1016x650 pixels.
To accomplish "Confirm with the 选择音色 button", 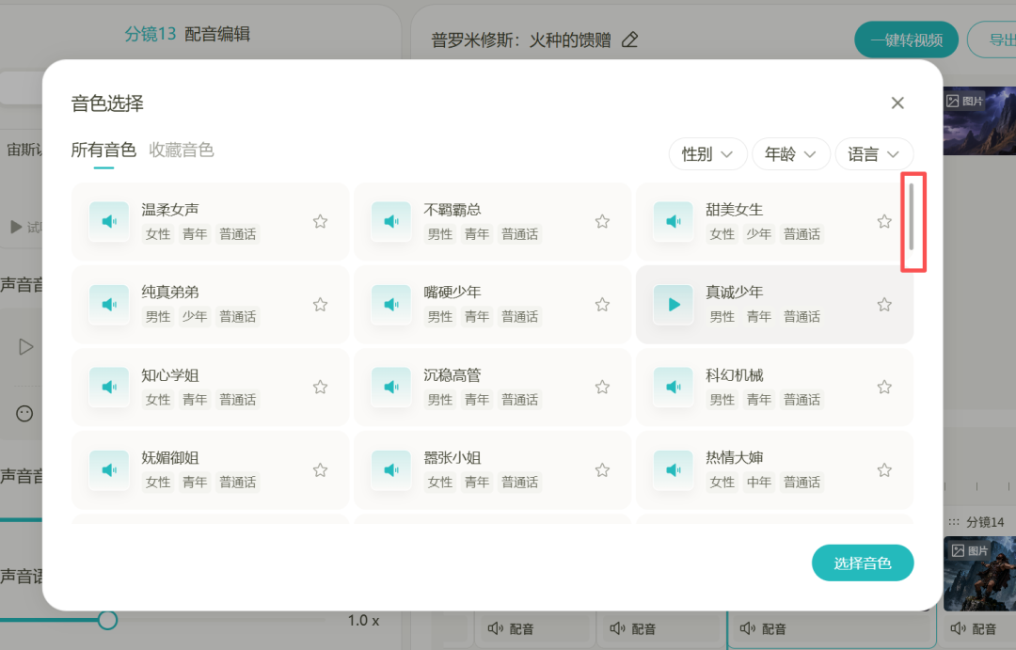I will coord(863,563).
